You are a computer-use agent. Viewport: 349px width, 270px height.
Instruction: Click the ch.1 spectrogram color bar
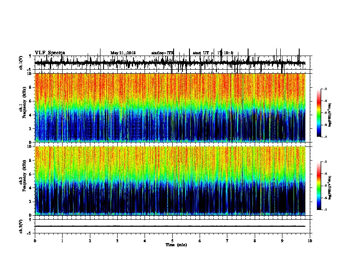(319, 113)
